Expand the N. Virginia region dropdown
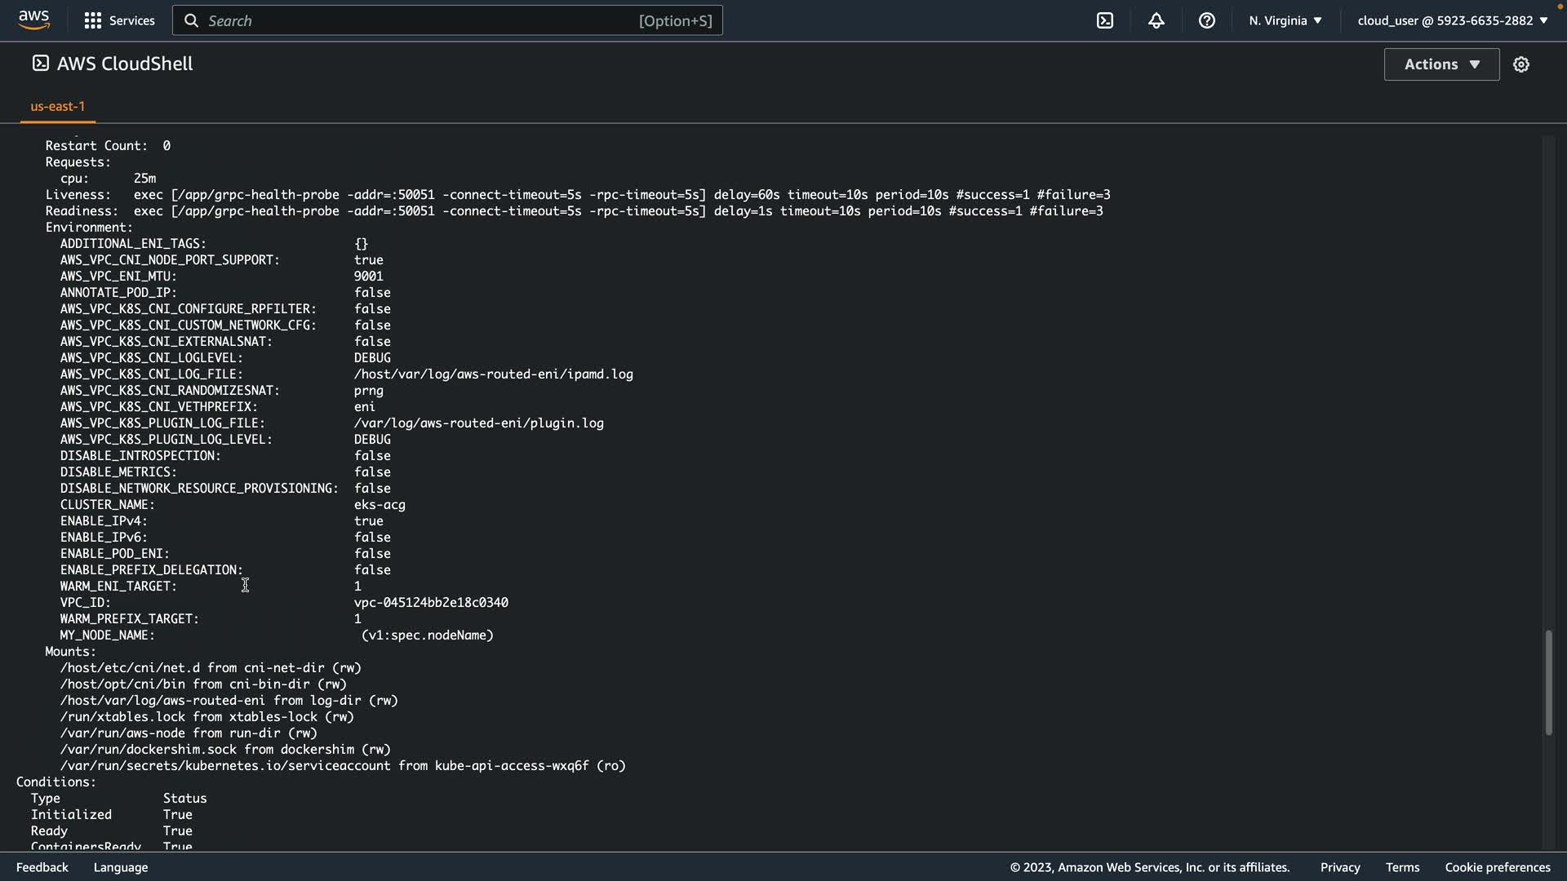 tap(1285, 20)
